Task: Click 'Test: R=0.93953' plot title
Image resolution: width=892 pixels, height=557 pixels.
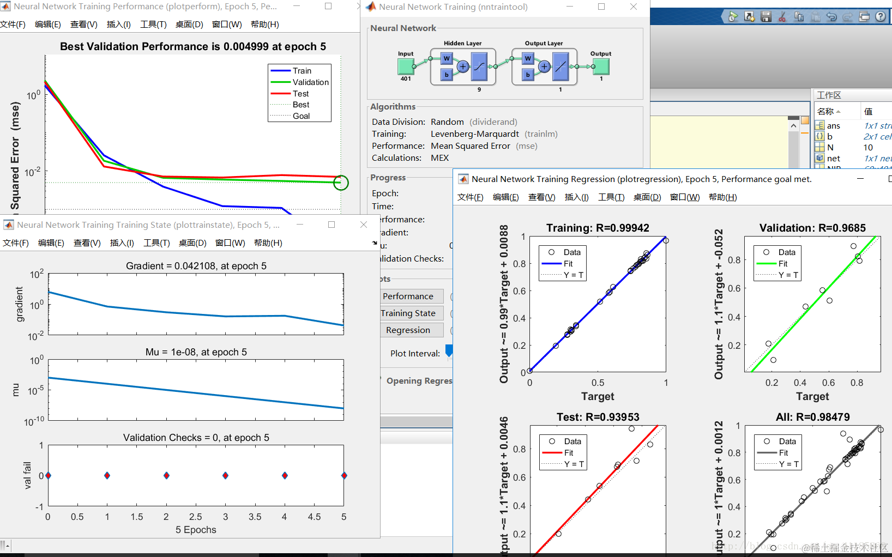Action: [598, 417]
